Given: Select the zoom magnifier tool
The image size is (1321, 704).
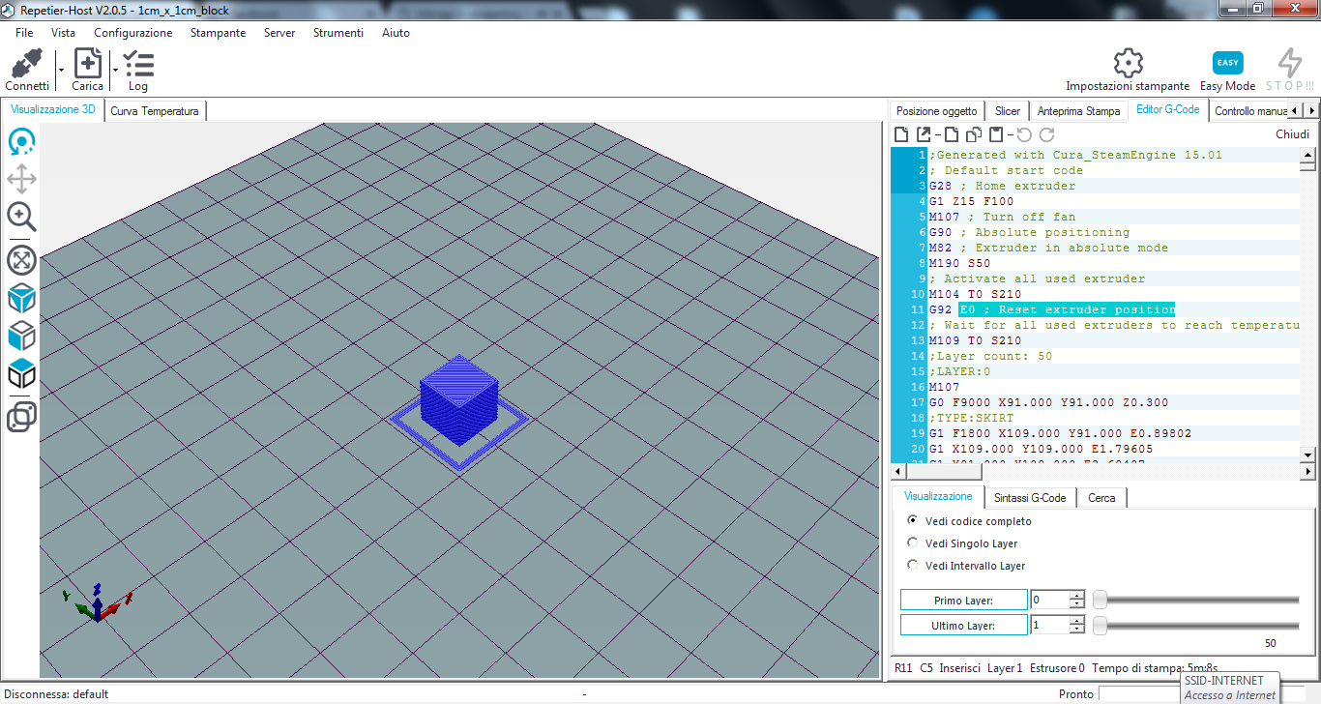Looking at the screenshot, I should pyautogui.click(x=21, y=217).
